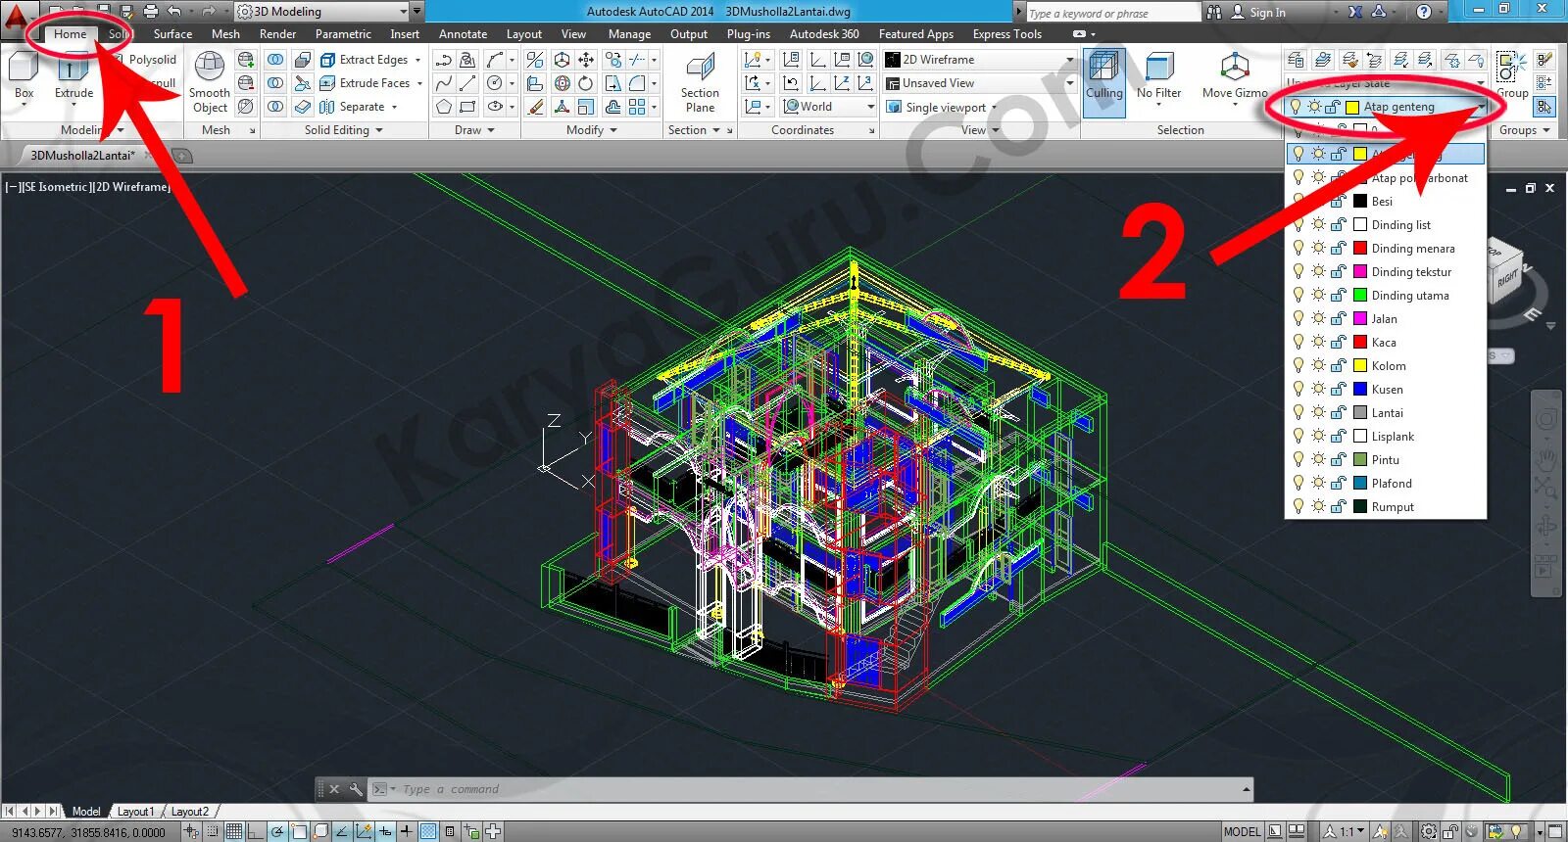Open Layer Properties manager icon
The image size is (1568, 842).
tap(1295, 60)
